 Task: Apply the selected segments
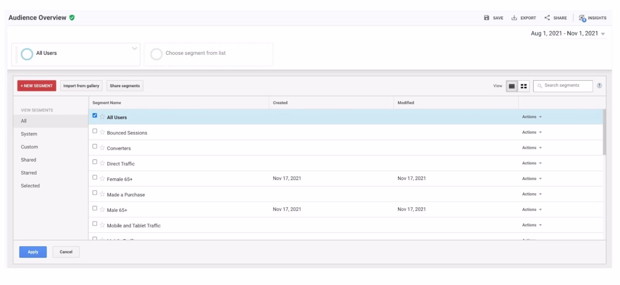coord(33,251)
